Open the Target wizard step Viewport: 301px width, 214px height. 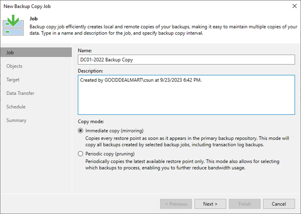(13, 80)
